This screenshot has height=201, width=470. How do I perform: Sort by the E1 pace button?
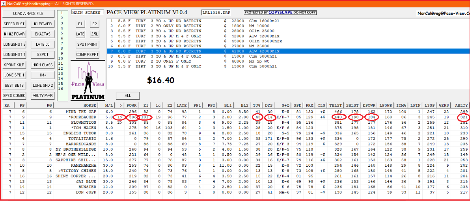tap(80, 24)
